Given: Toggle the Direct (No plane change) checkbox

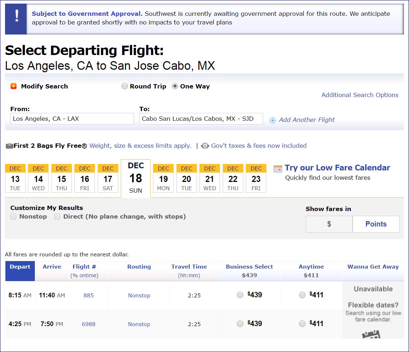Looking at the screenshot, I should [57, 217].
